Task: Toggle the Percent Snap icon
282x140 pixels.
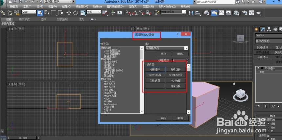Action: 142,13
